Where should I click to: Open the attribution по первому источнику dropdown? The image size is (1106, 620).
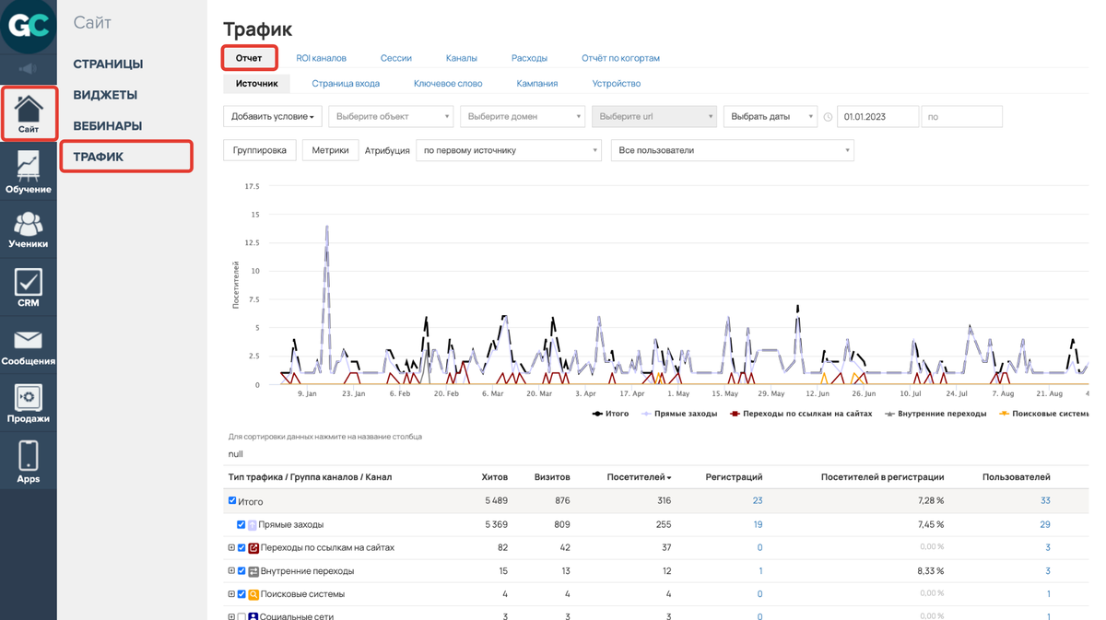(509, 150)
